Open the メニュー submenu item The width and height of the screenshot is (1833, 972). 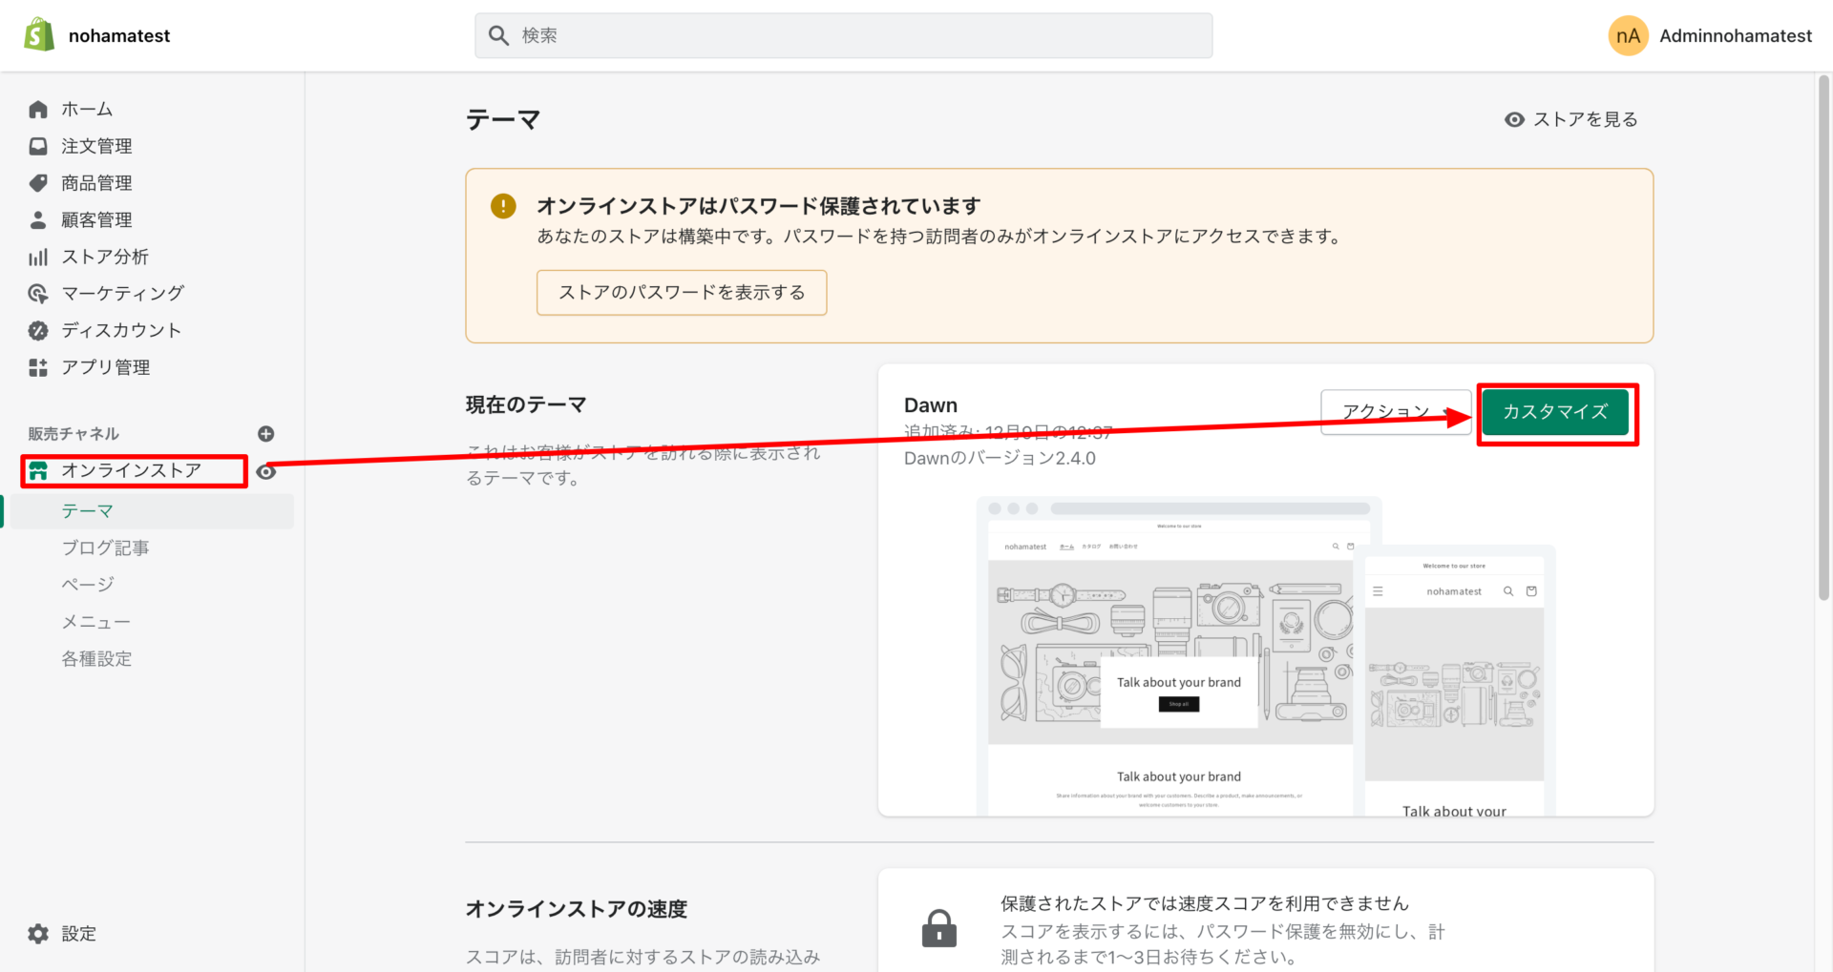(95, 622)
